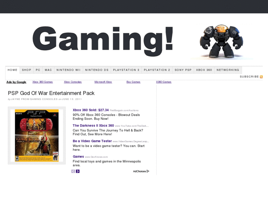This screenshot has width=268, height=201.
Task: Open the Networking section
Action: pyautogui.click(x=228, y=70)
